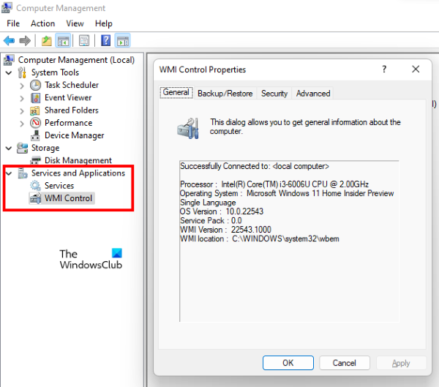Click the Task Scheduler clock icon
439x387 pixels.
[x=35, y=85]
